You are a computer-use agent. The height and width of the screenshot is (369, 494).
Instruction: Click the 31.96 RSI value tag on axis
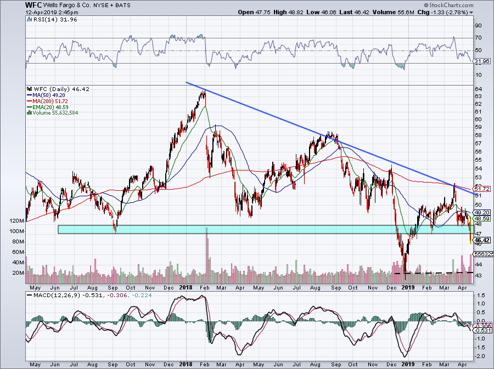[483, 61]
